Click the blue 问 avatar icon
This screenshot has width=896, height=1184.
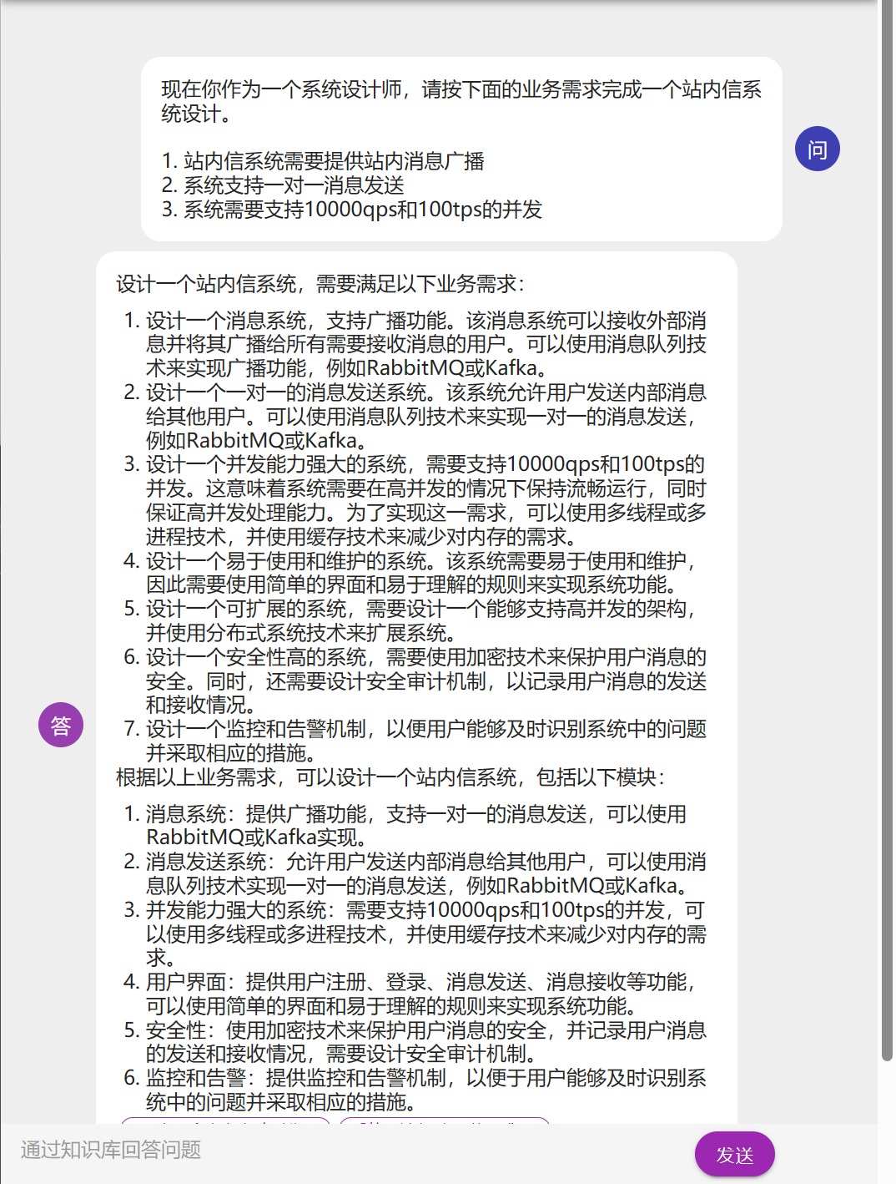817,149
